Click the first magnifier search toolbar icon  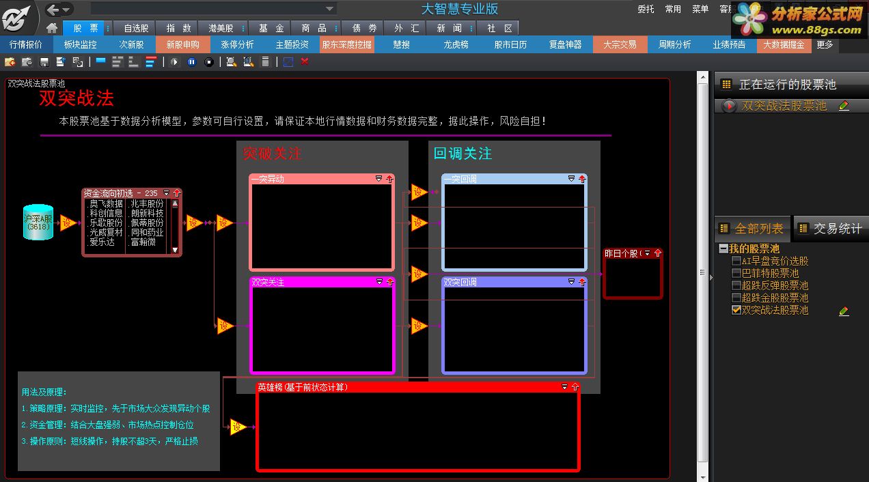[x=231, y=62]
